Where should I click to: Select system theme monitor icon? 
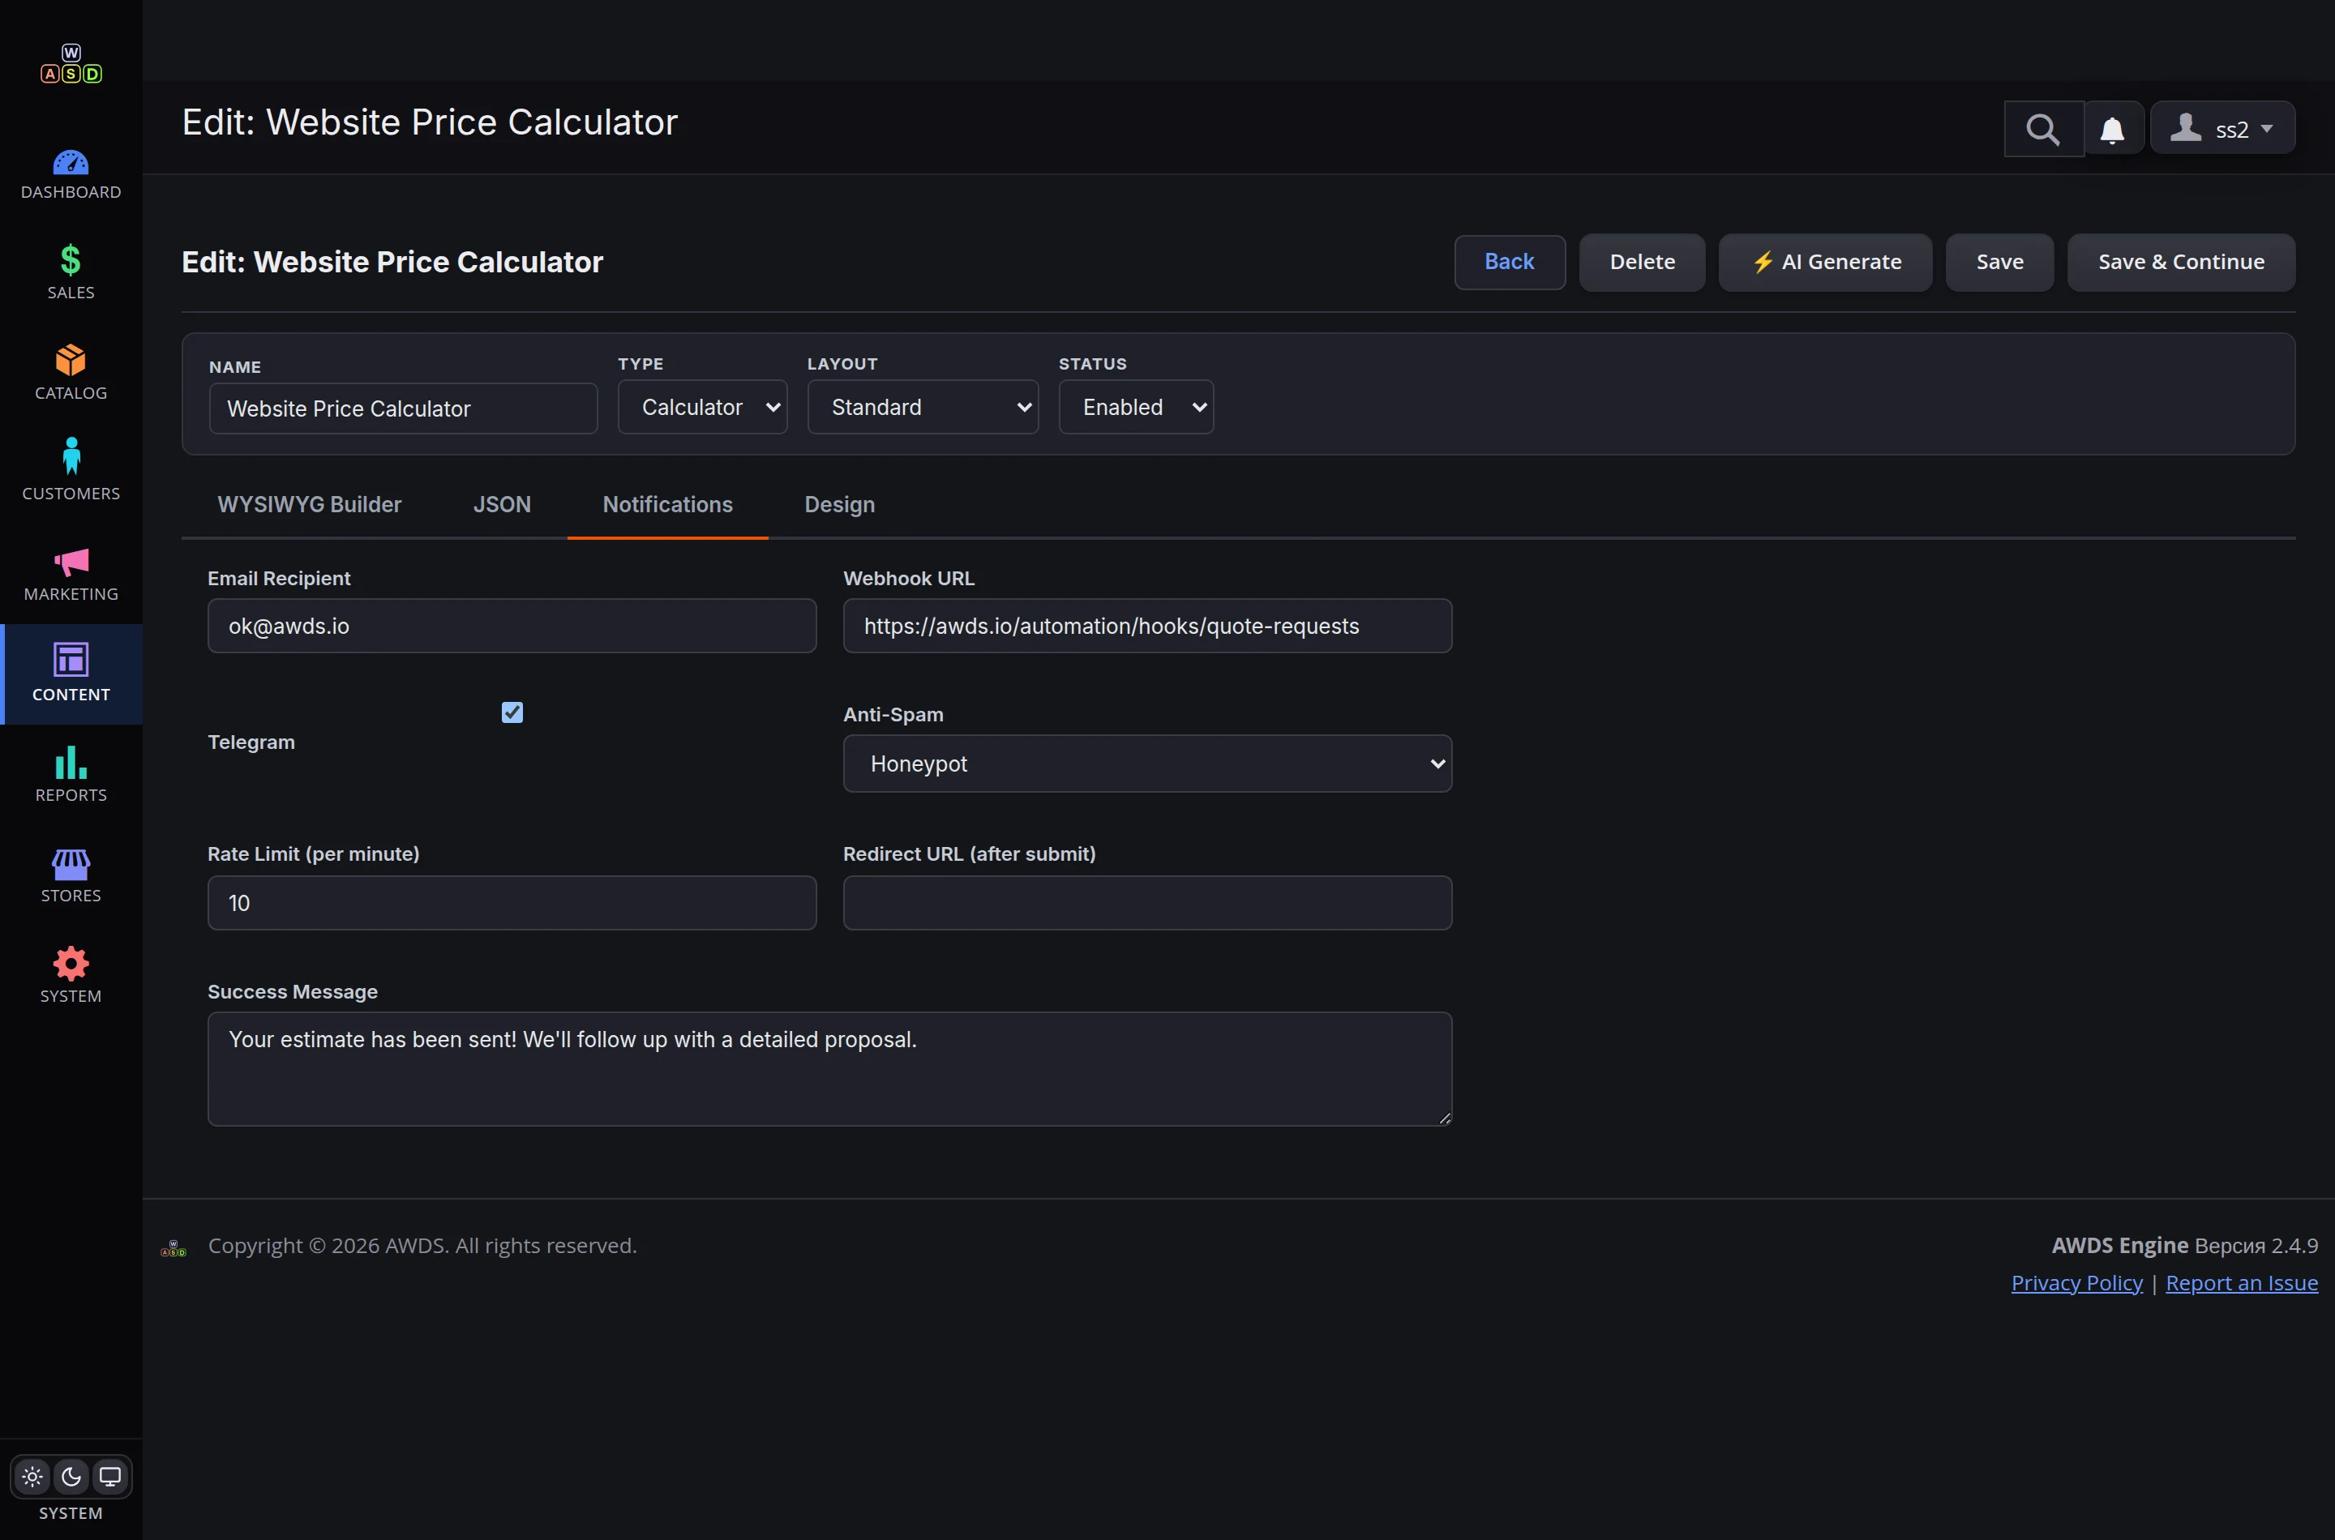(x=110, y=1476)
